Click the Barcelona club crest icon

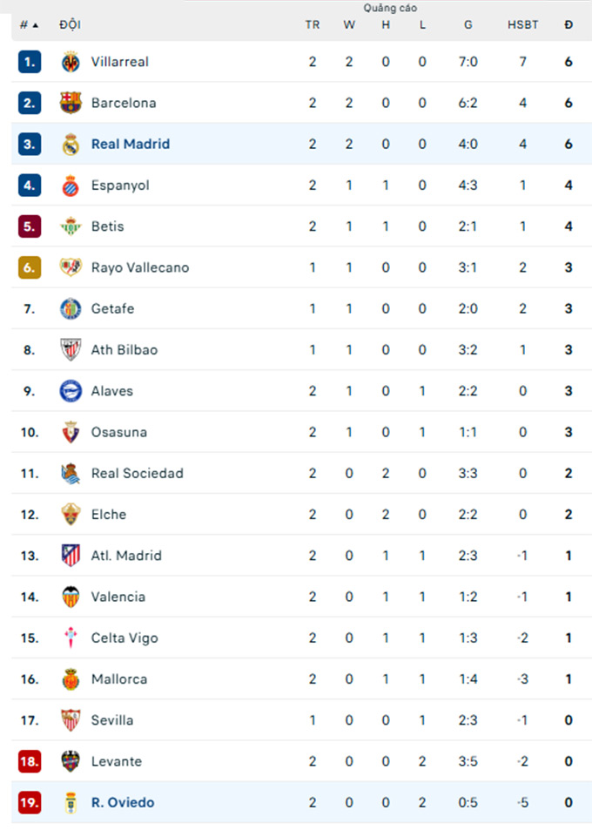(71, 103)
